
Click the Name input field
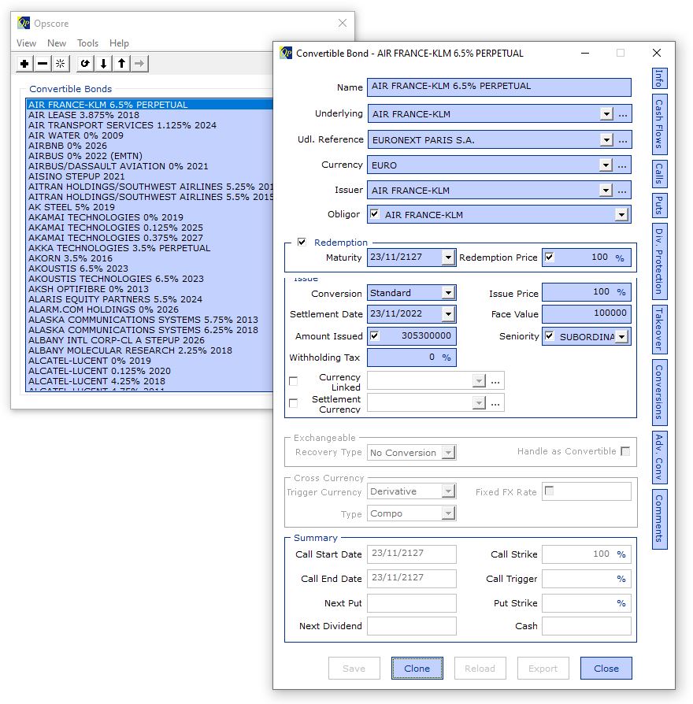point(499,87)
